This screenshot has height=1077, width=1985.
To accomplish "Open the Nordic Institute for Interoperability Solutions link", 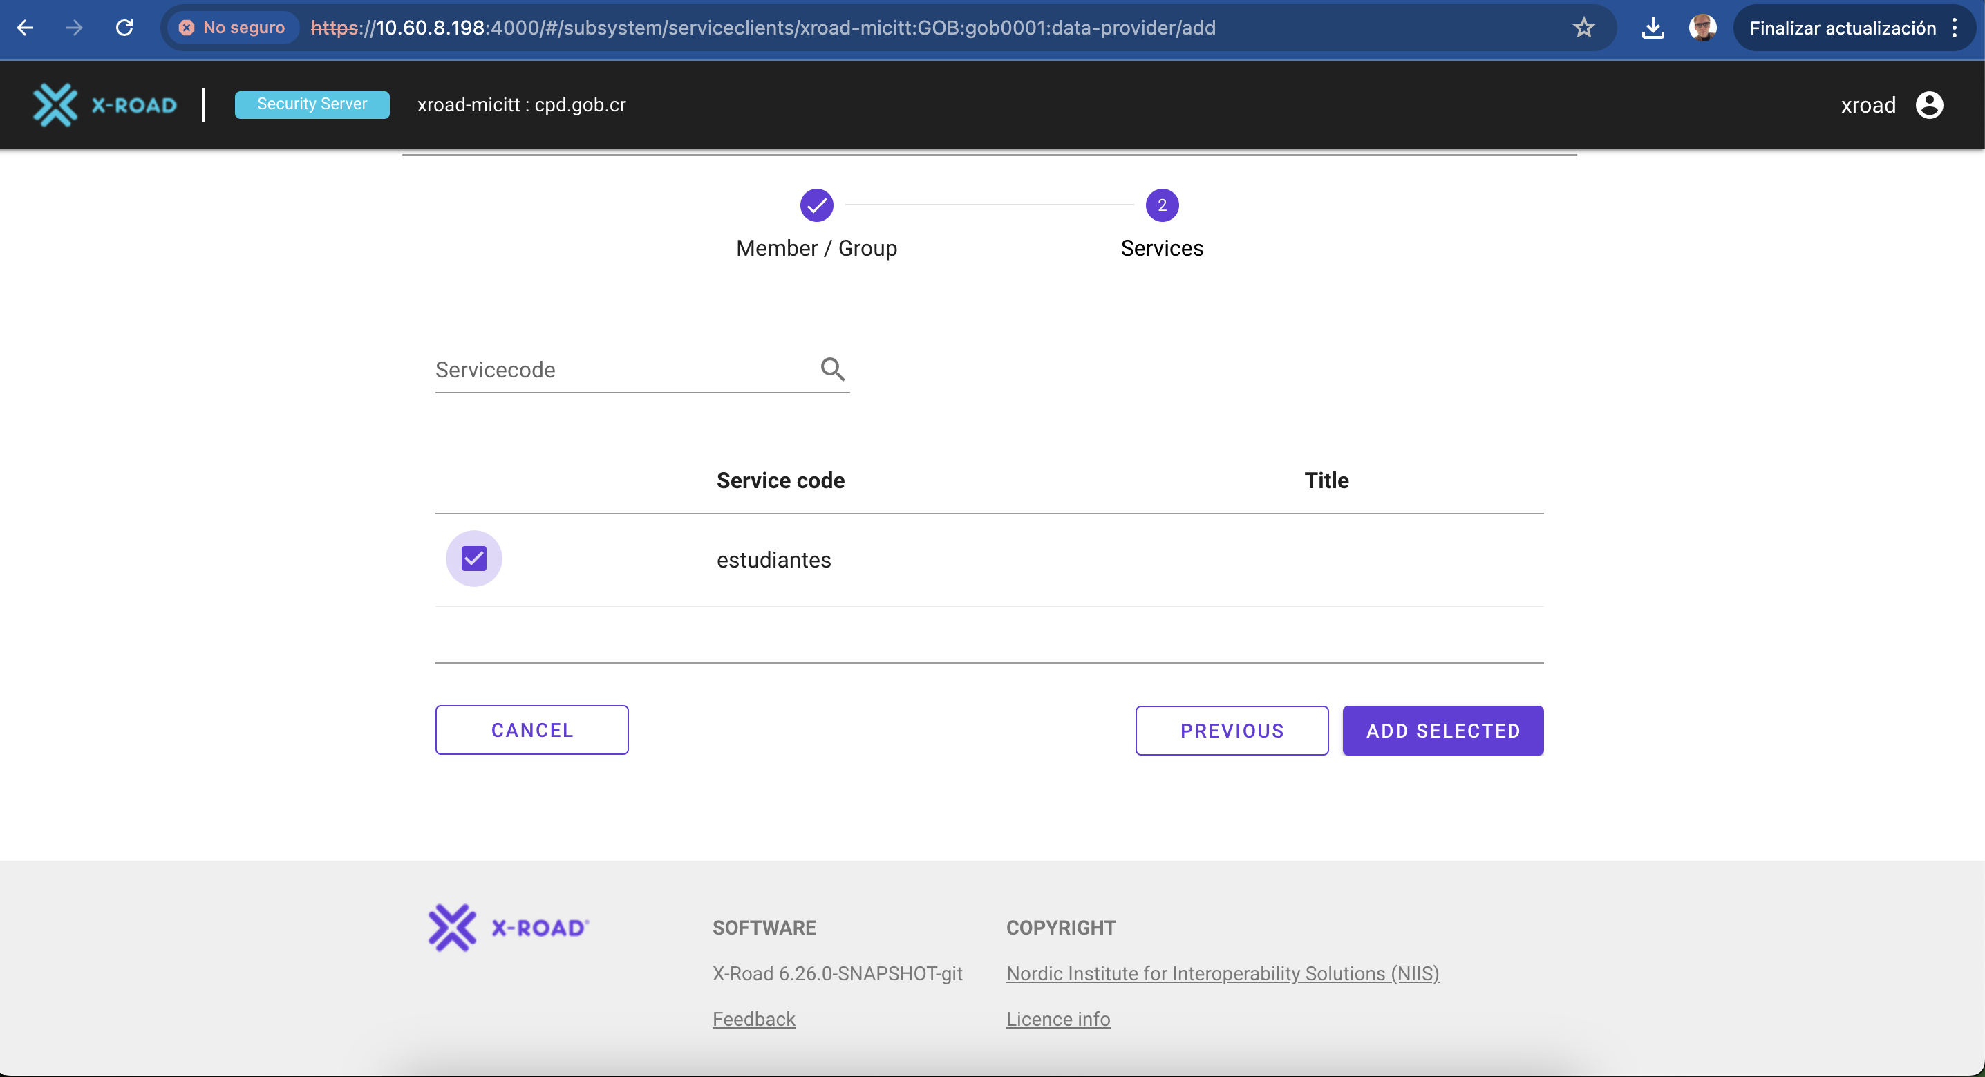I will point(1223,974).
